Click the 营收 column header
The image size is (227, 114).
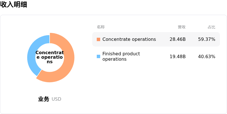[x=182, y=27]
